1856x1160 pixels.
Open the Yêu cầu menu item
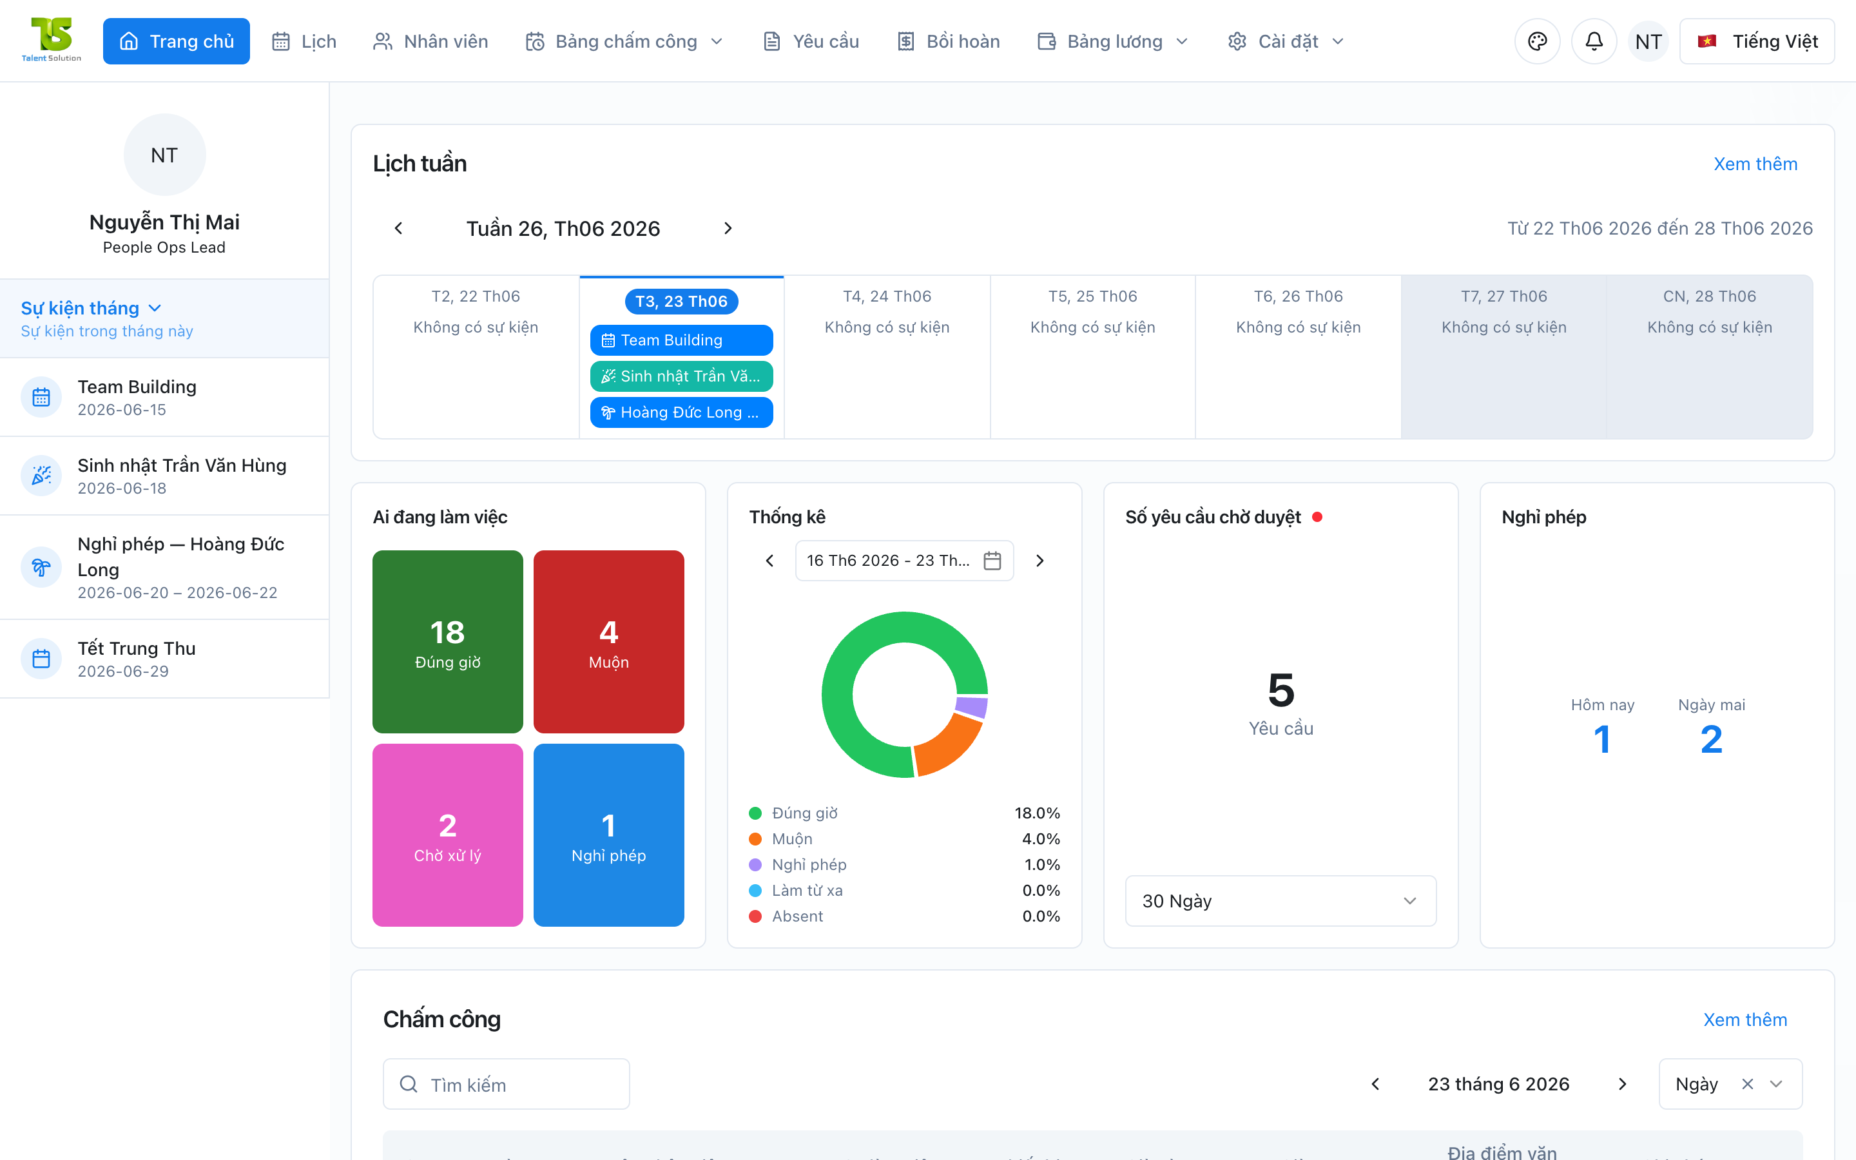pos(811,41)
